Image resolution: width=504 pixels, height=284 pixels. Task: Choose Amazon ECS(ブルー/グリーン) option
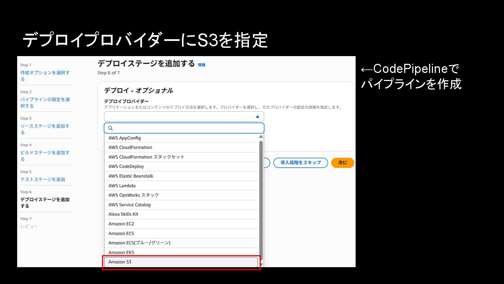coord(181,243)
